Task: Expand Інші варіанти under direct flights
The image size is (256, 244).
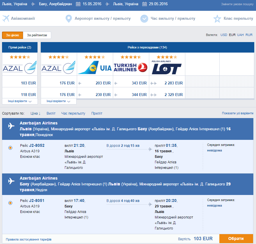Action: tap(20, 101)
